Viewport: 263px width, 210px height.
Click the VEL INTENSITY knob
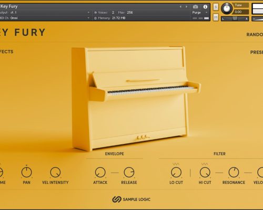point(55,172)
